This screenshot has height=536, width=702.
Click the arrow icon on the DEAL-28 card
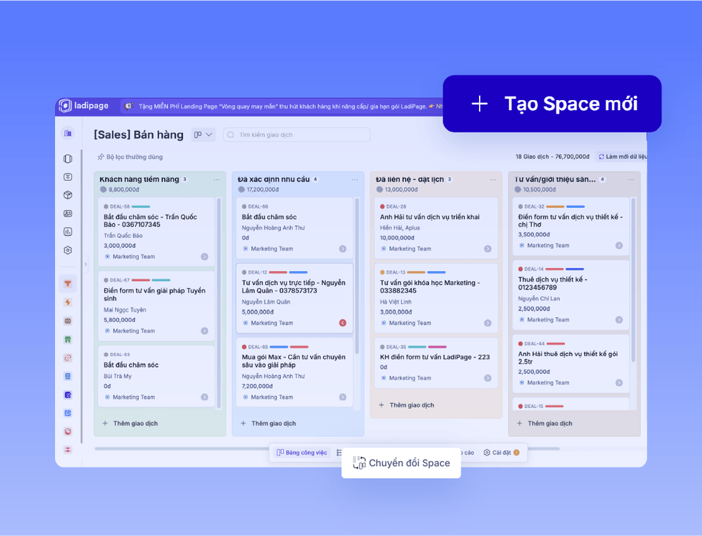pyautogui.click(x=488, y=249)
